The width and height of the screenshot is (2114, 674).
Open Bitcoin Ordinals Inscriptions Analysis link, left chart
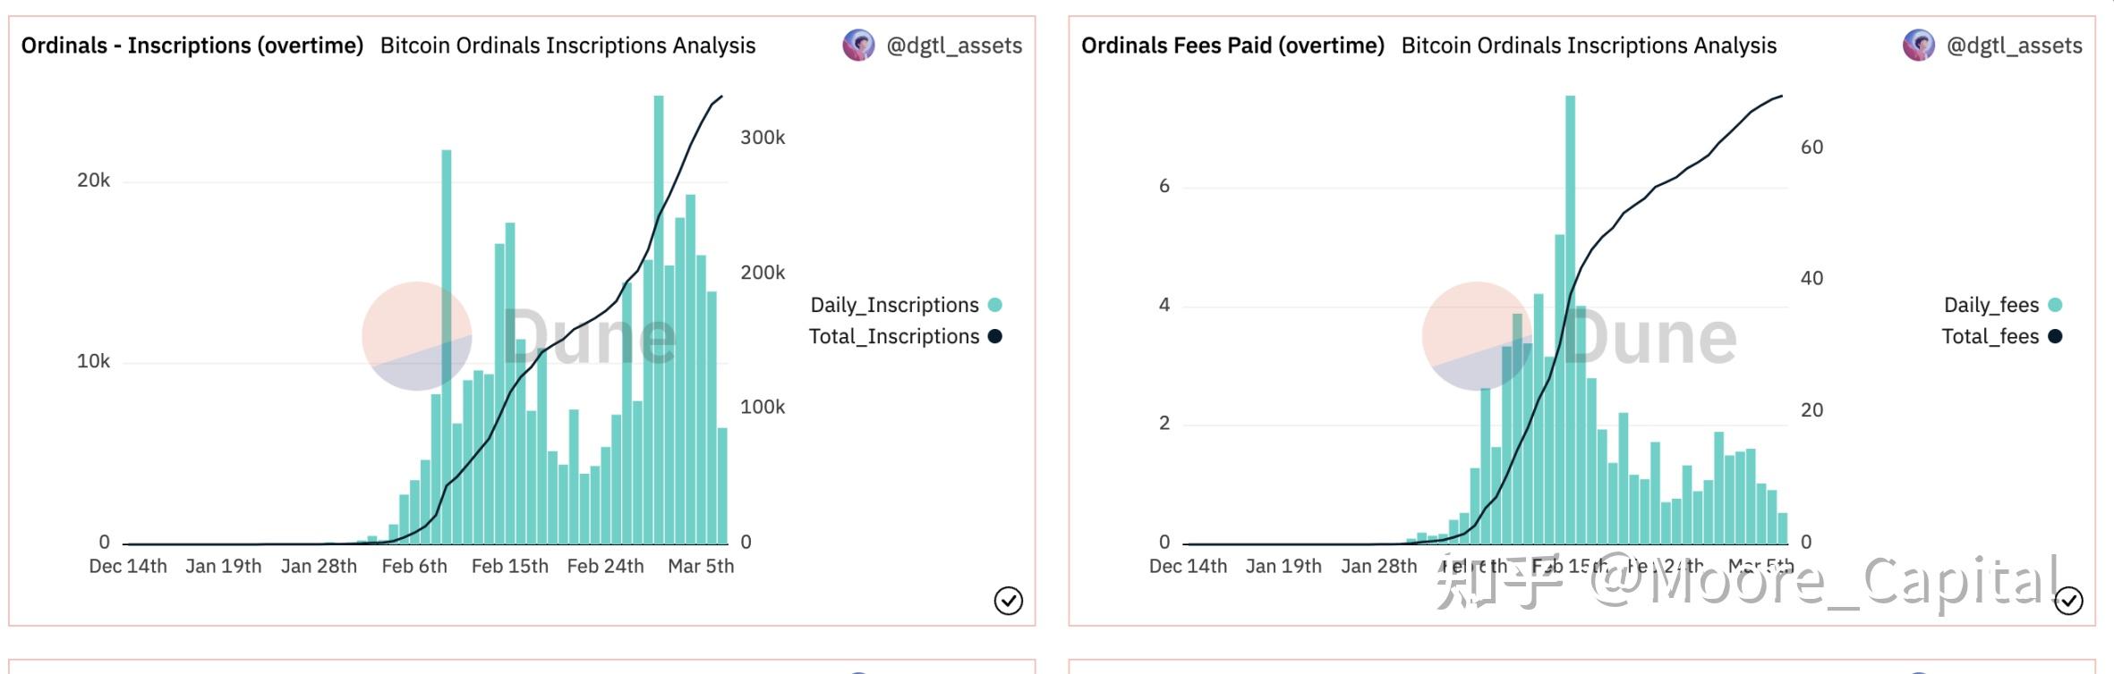(567, 46)
